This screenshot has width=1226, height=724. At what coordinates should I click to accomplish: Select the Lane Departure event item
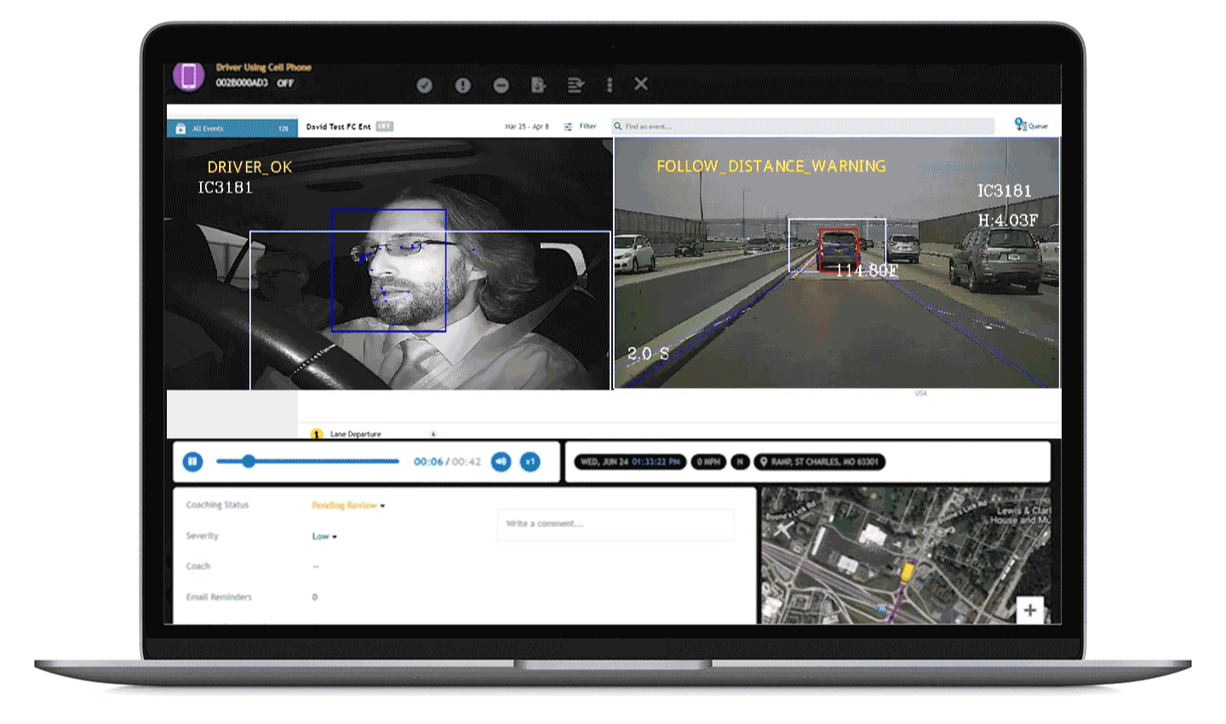click(x=355, y=434)
